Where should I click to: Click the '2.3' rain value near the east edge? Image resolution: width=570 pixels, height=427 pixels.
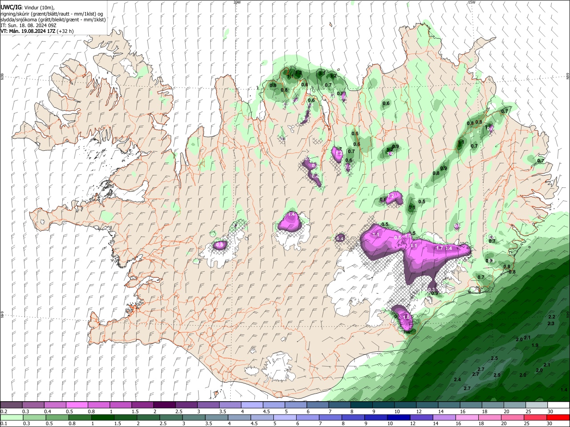pos(551,323)
